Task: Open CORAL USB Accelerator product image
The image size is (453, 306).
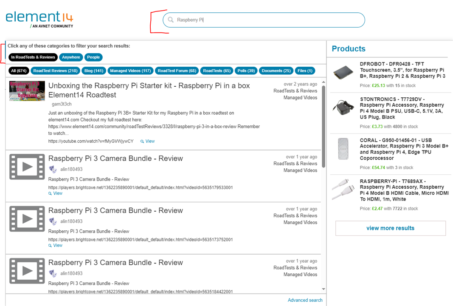Action: [343, 149]
